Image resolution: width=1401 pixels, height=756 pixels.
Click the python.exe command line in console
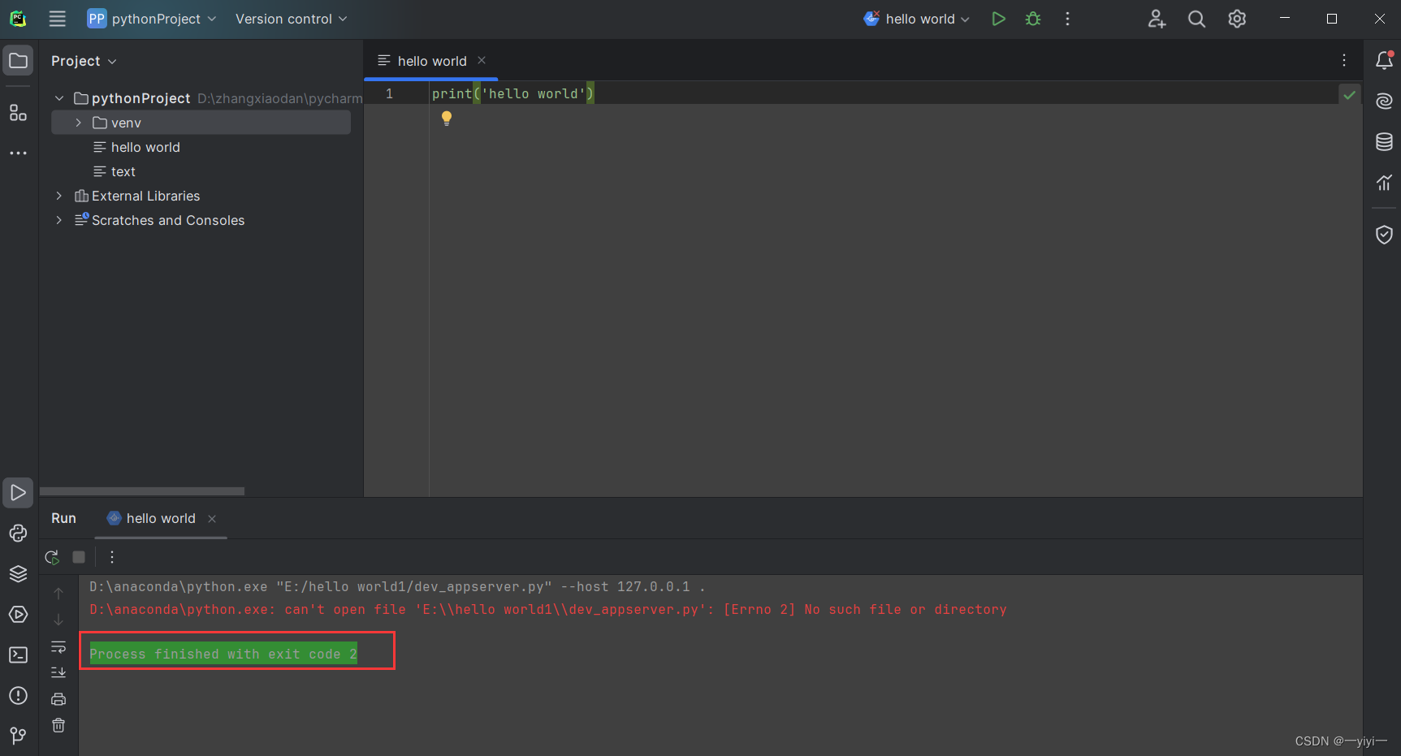[397, 586]
